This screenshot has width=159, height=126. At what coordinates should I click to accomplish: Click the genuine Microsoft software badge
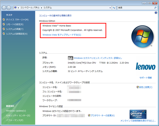tap(138, 114)
